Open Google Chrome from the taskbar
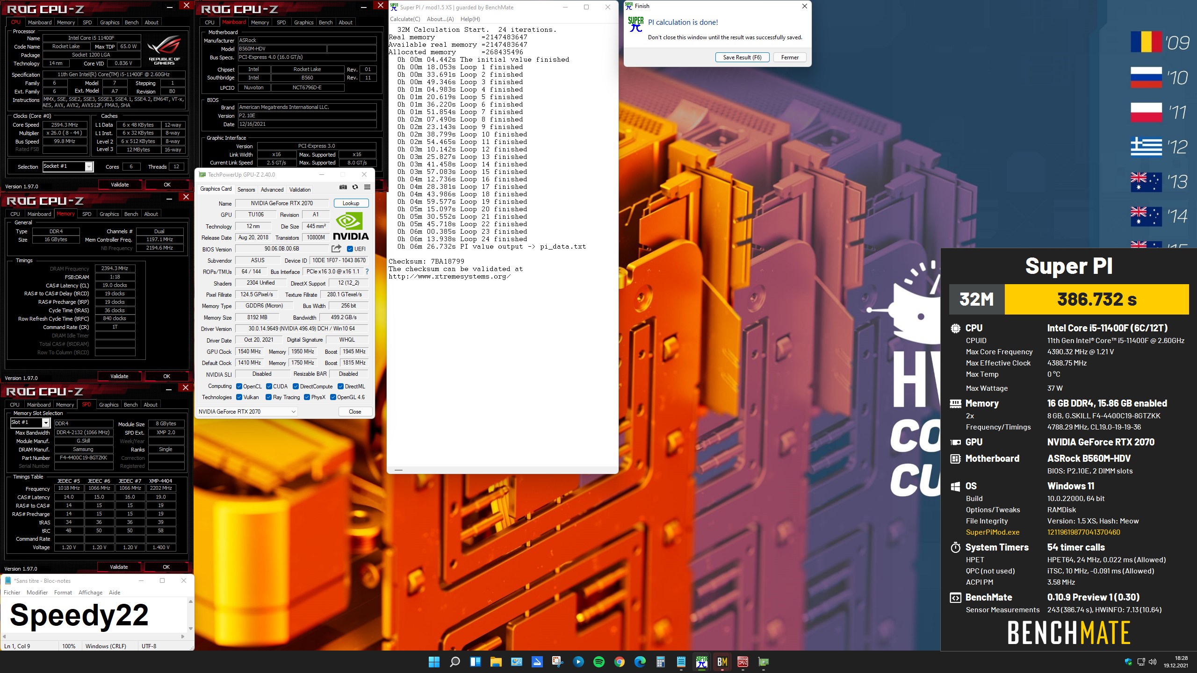 click(x=620, y=662)
